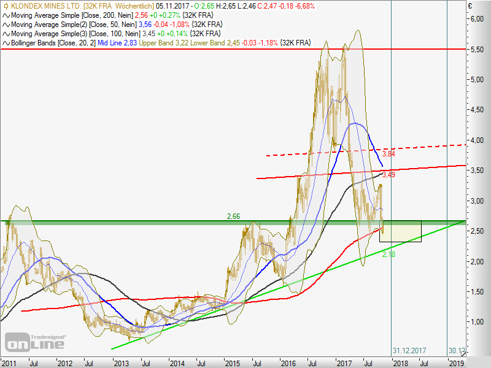
Task: Click the wave icon of Moving Average Simple(2)
Action: [6, 25]
